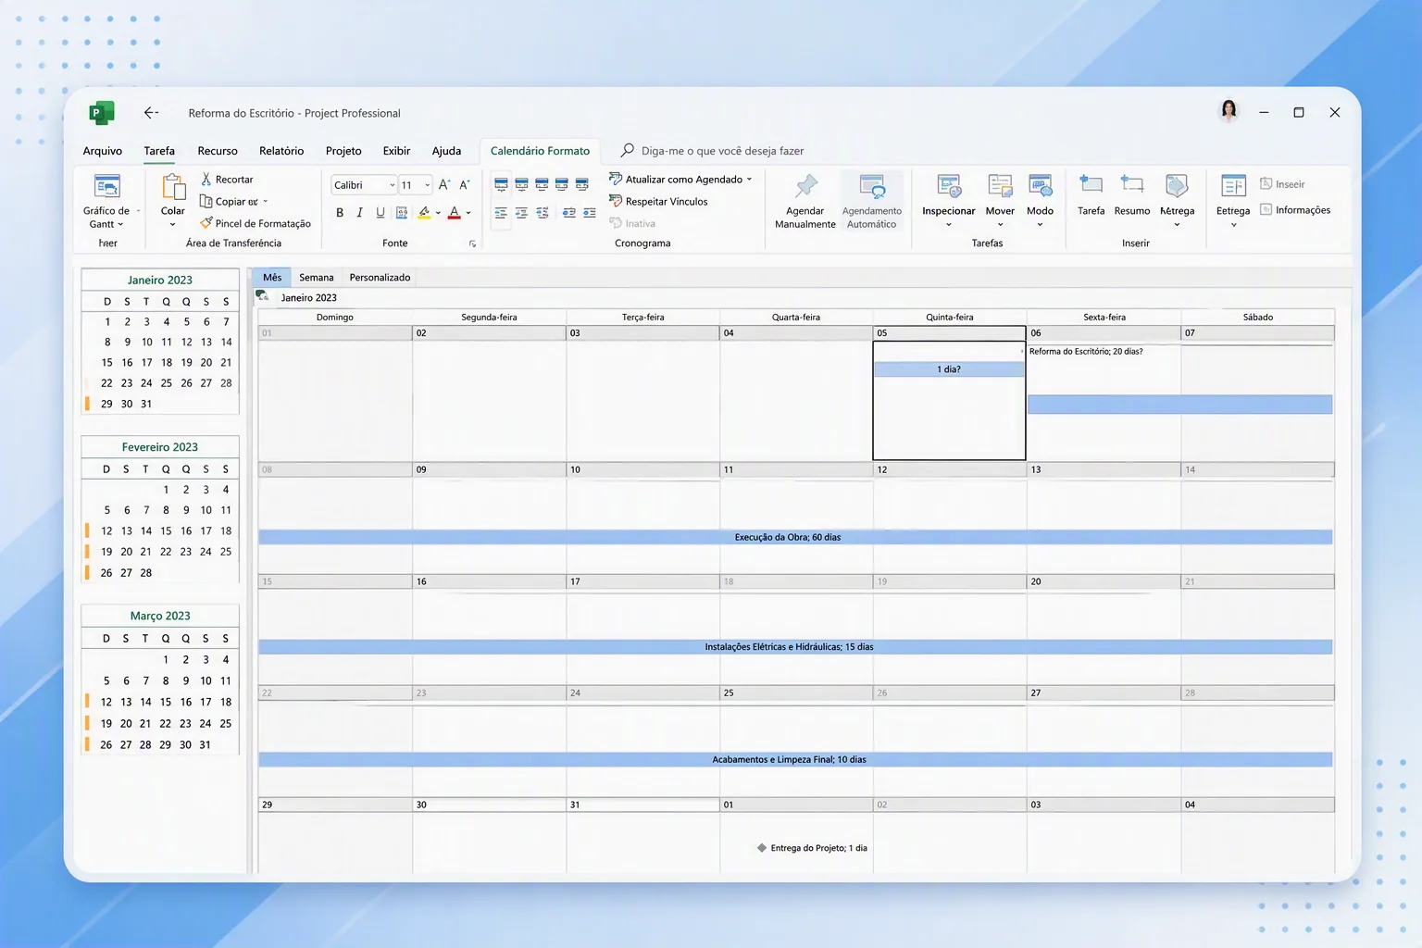Click the unlink tasks icon in Cronograma
The width and height of the screenshot is (1422, 948).
(x=590, y=213)
